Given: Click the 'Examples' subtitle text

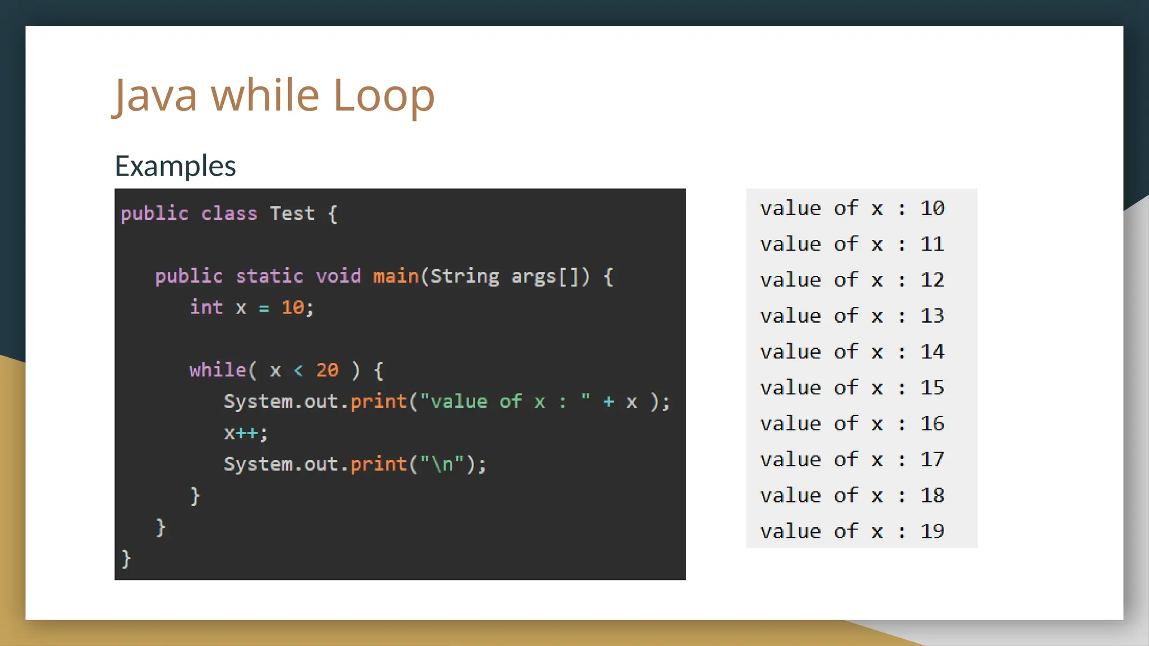Looking at the screenshot, I should click(175, 166).
